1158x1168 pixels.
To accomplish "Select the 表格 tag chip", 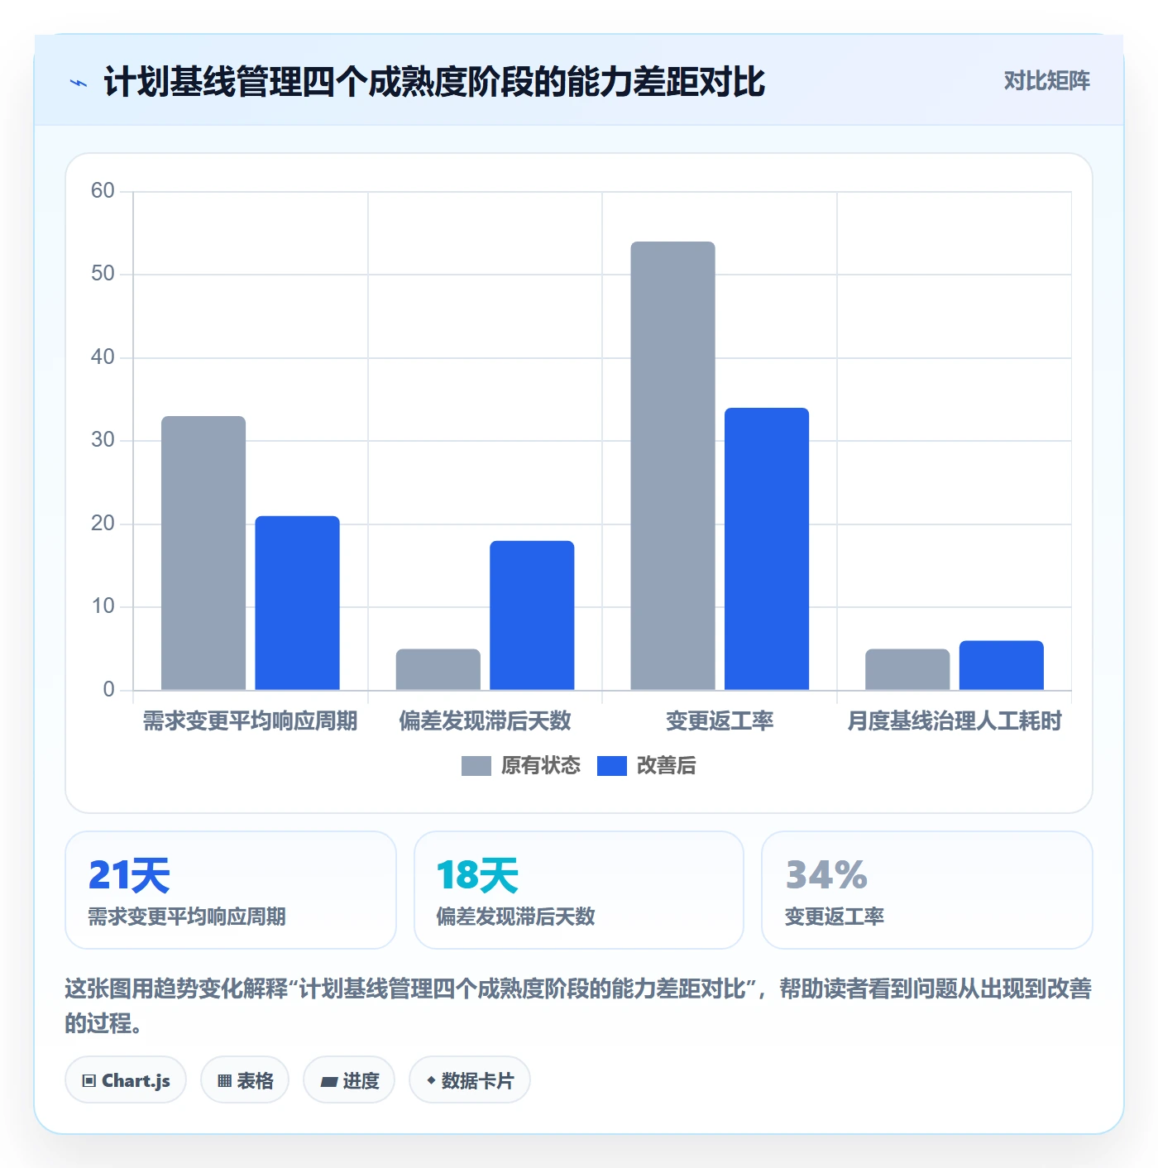I will (x=245, y=1079).
